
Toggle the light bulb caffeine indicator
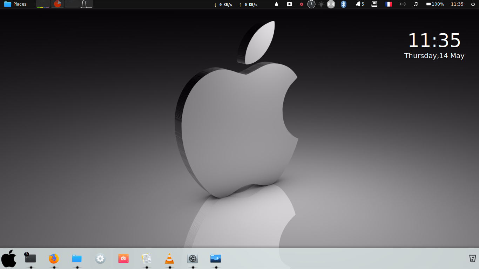click(x=321, y=4)
